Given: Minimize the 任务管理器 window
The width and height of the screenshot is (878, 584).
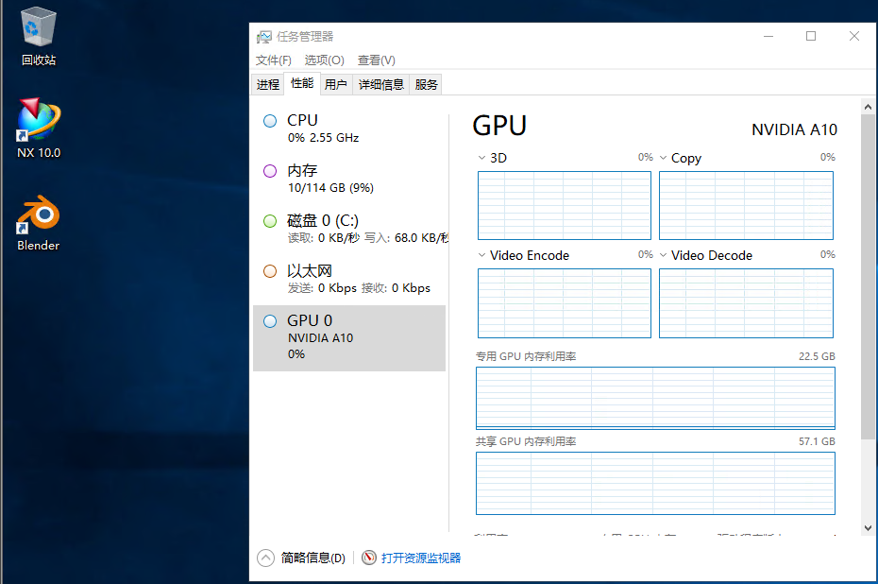Looking at the screenshot, I should coord(768,37).
